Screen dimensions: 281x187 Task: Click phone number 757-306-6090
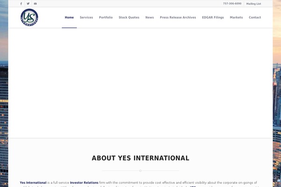tap(232, 4)
